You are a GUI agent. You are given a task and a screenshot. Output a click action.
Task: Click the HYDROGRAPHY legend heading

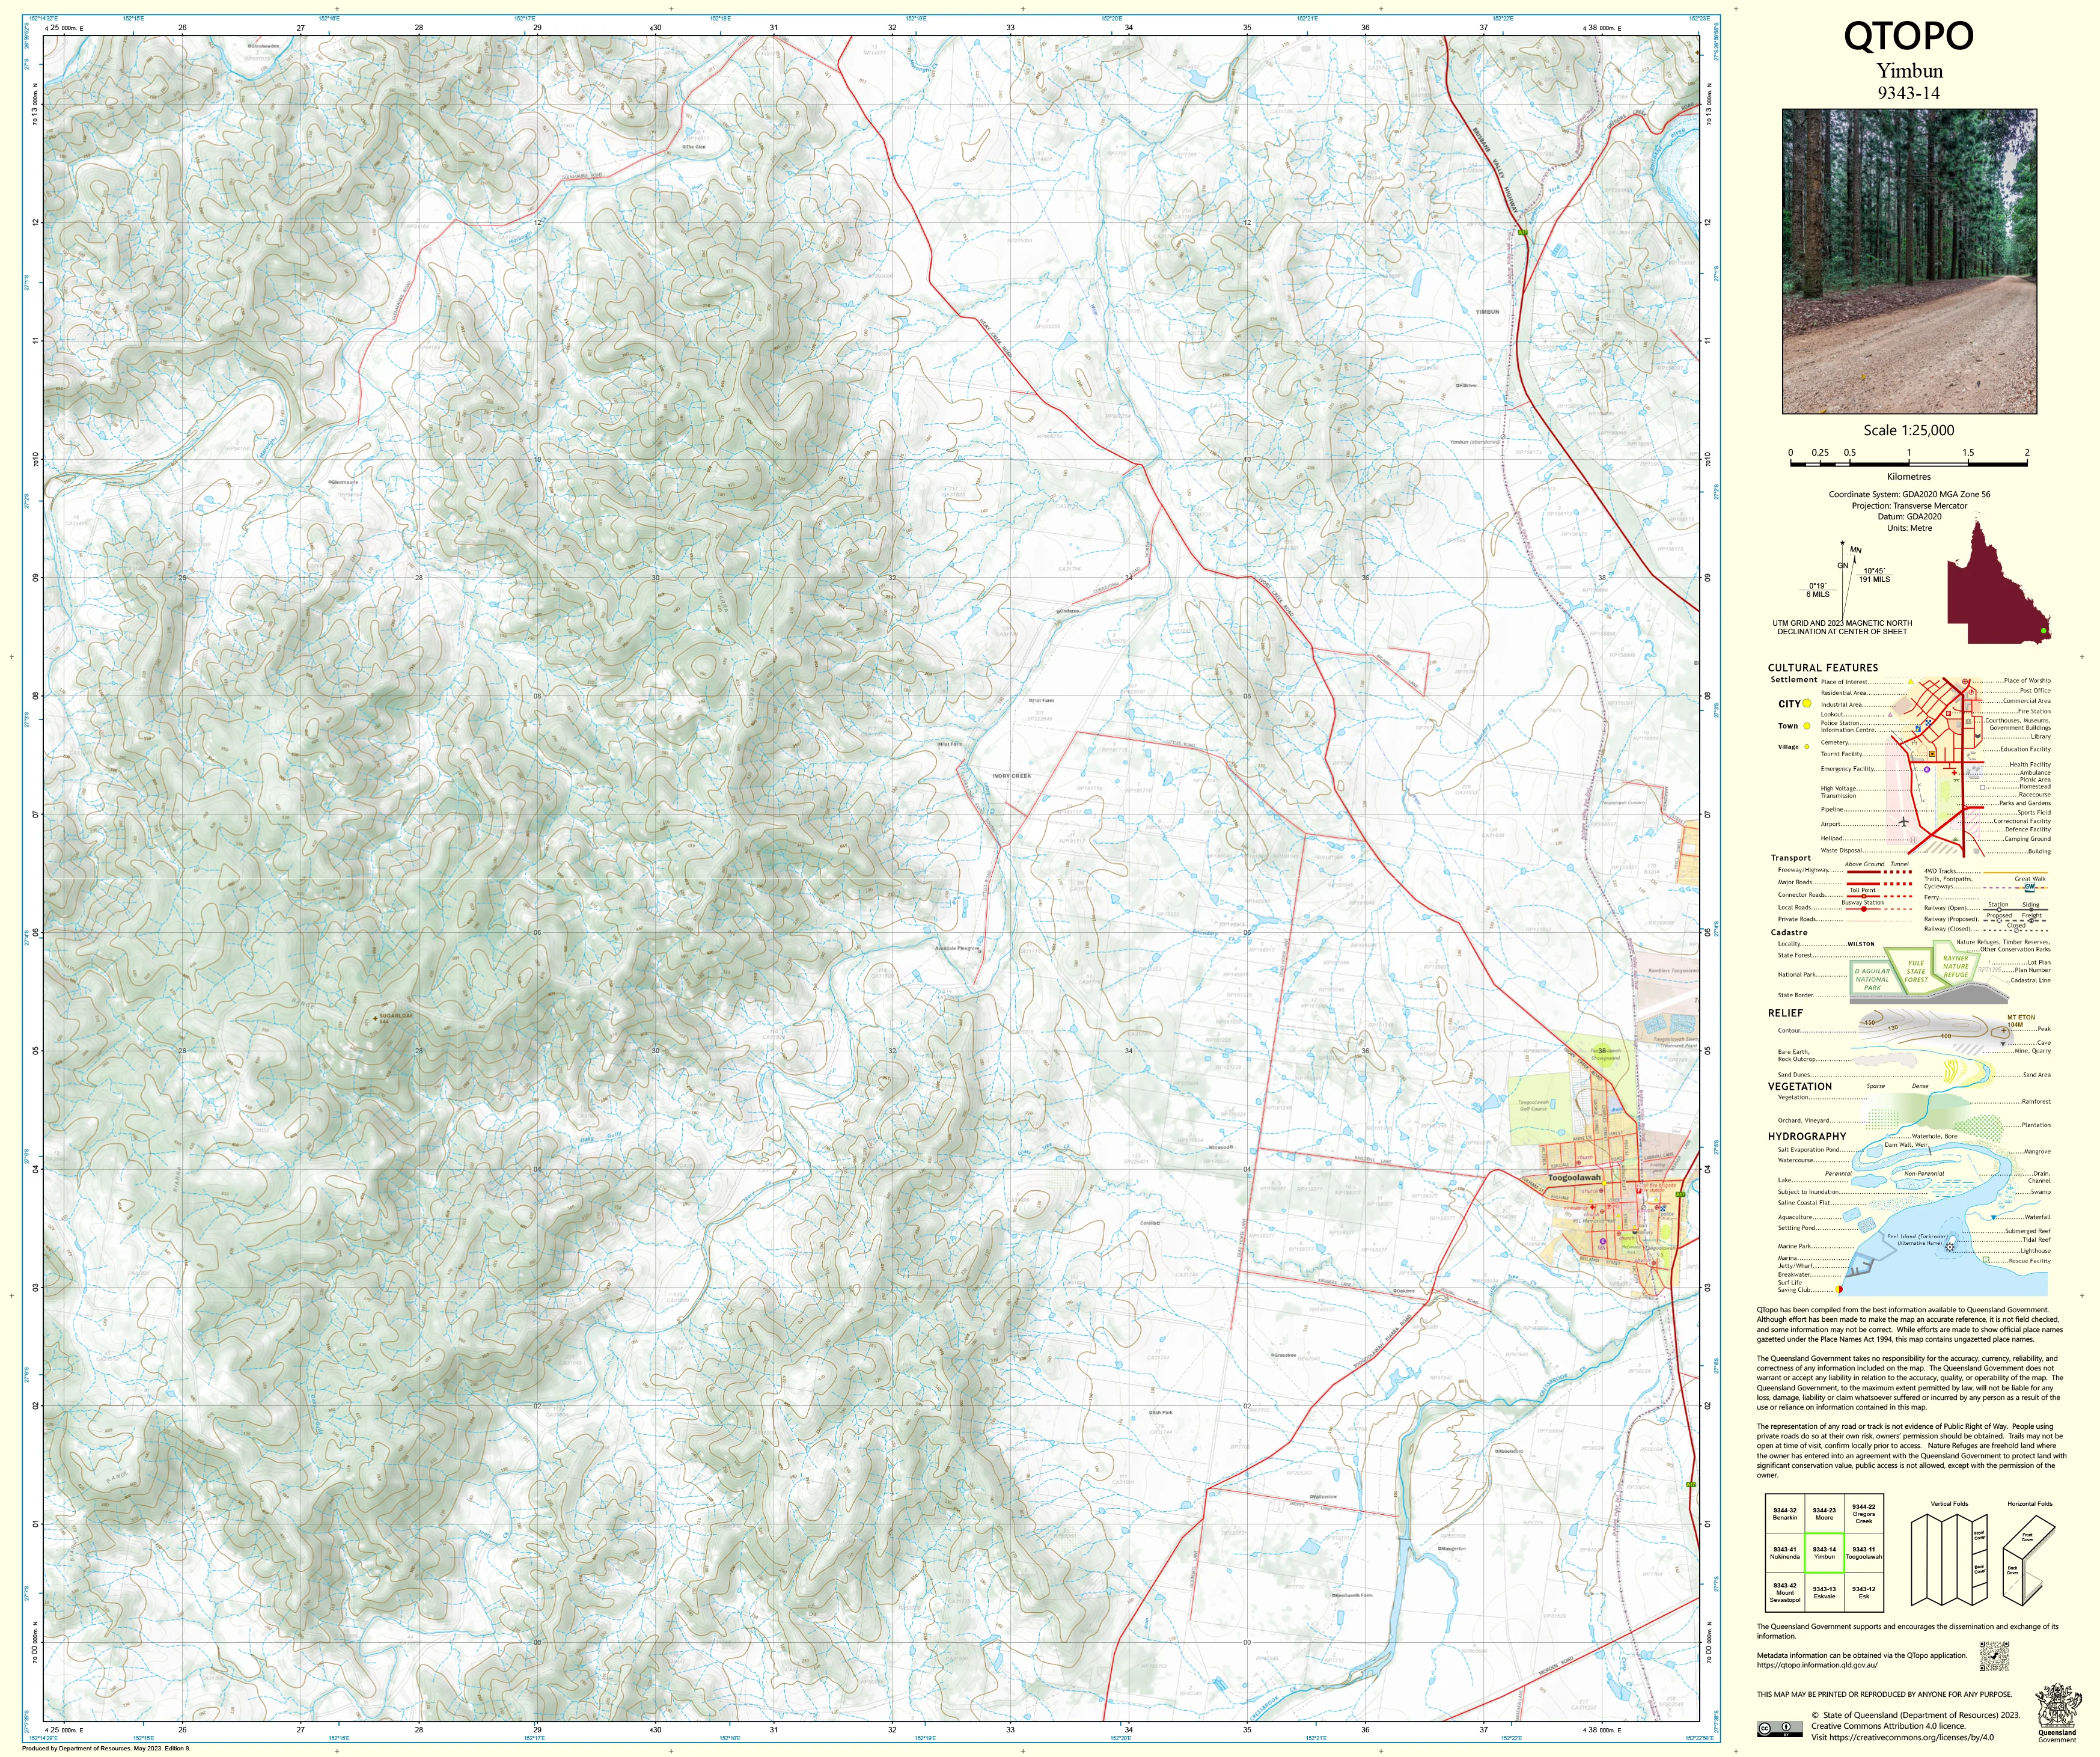[x=1807, y=1136]
